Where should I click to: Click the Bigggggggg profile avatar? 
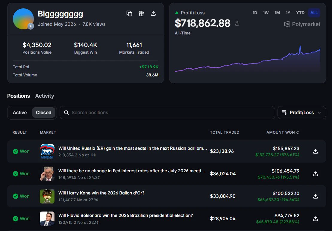coord(23,19)
